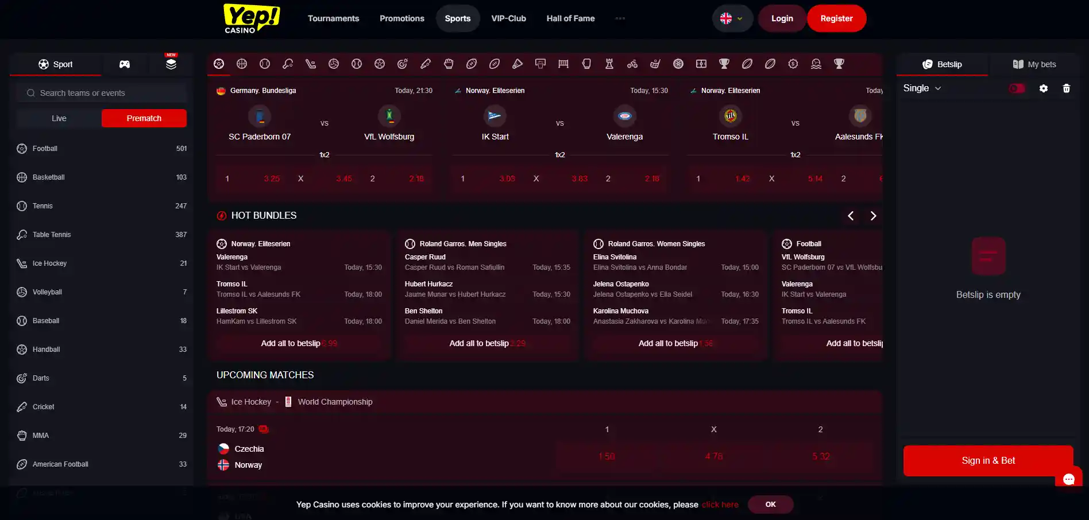The height and width of the screenshot is (520, 1089).
Task: Select the Betslip tab
Action: tap(943, 64)
